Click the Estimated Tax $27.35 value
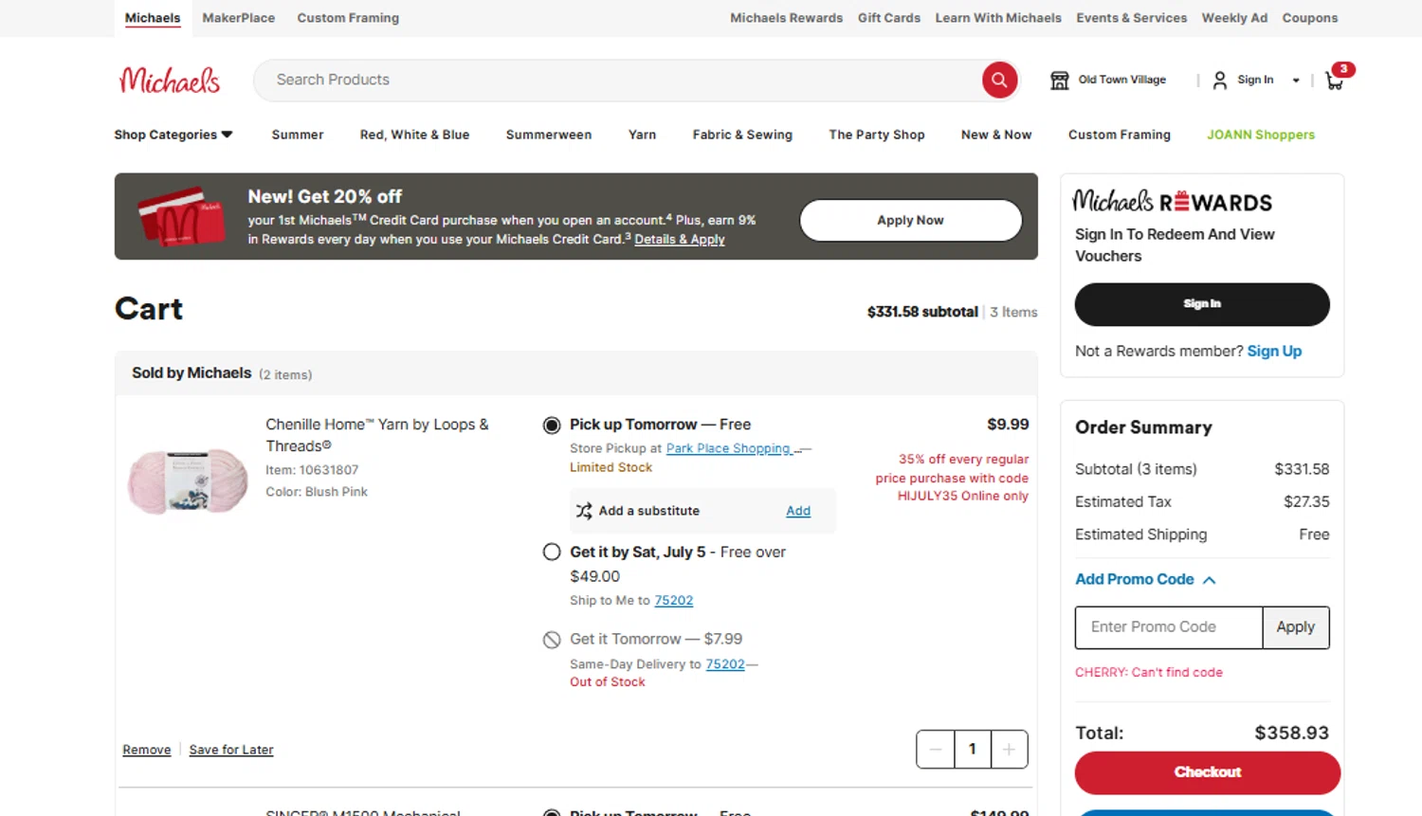The height and width of the screenshot is (816, 1422). tap(1306, 502)
